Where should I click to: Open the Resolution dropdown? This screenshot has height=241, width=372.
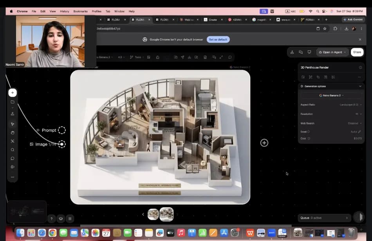358,114
